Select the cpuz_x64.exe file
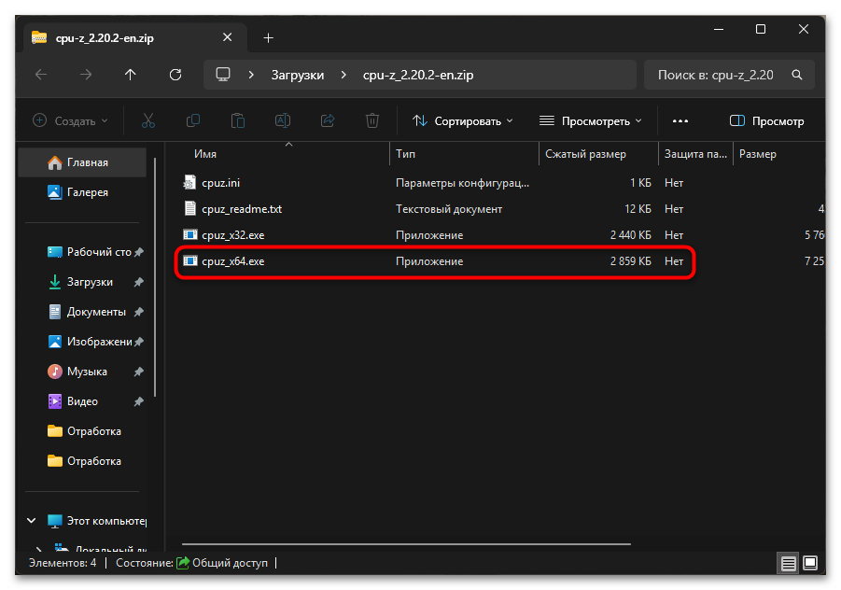This screenshot has height=590, width=841. [x=435, y=261]
